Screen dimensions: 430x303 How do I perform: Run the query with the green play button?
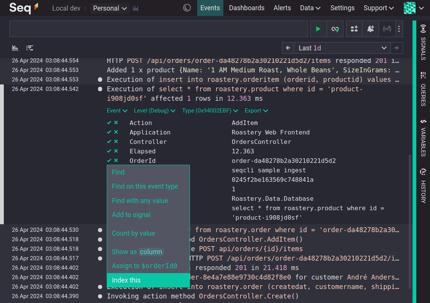pyautogui.click(x=318, y=29)
